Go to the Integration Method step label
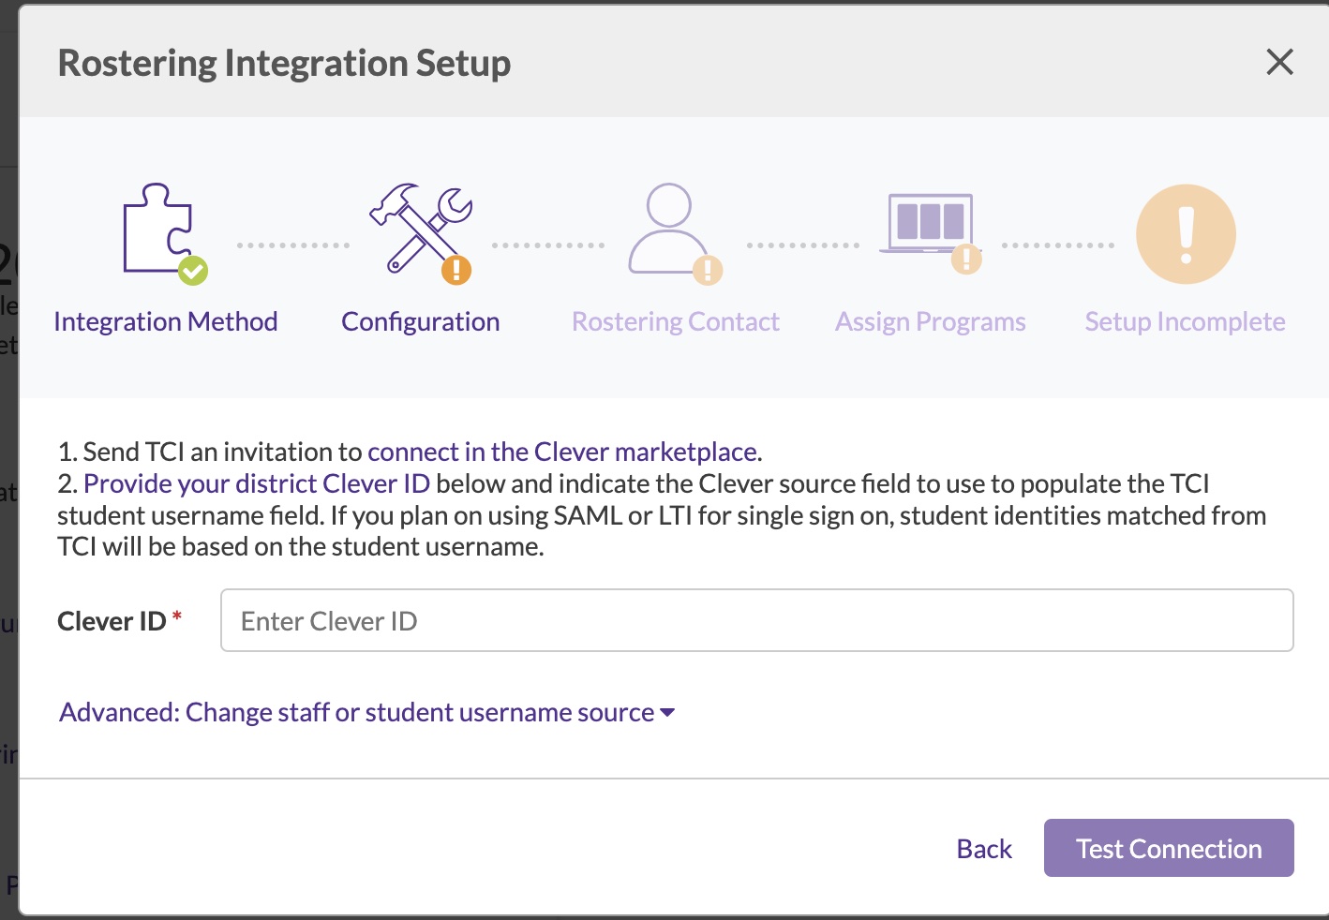This screenshot has width=1329, height=920. coord(166,321)
